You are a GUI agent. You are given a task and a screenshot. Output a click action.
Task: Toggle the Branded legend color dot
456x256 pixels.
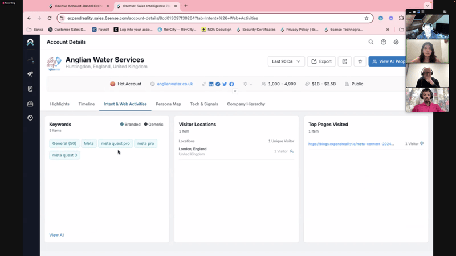pos(122,124)
